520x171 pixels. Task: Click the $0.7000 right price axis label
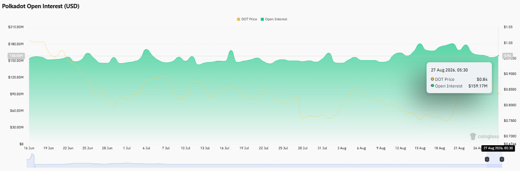click(x=510, y=136)
